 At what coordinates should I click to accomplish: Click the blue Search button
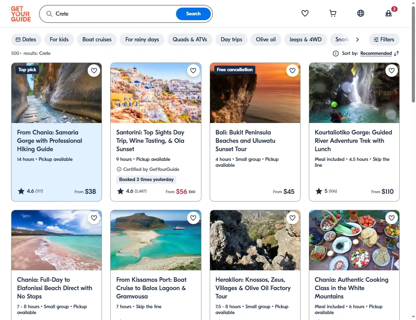point(193,14)
